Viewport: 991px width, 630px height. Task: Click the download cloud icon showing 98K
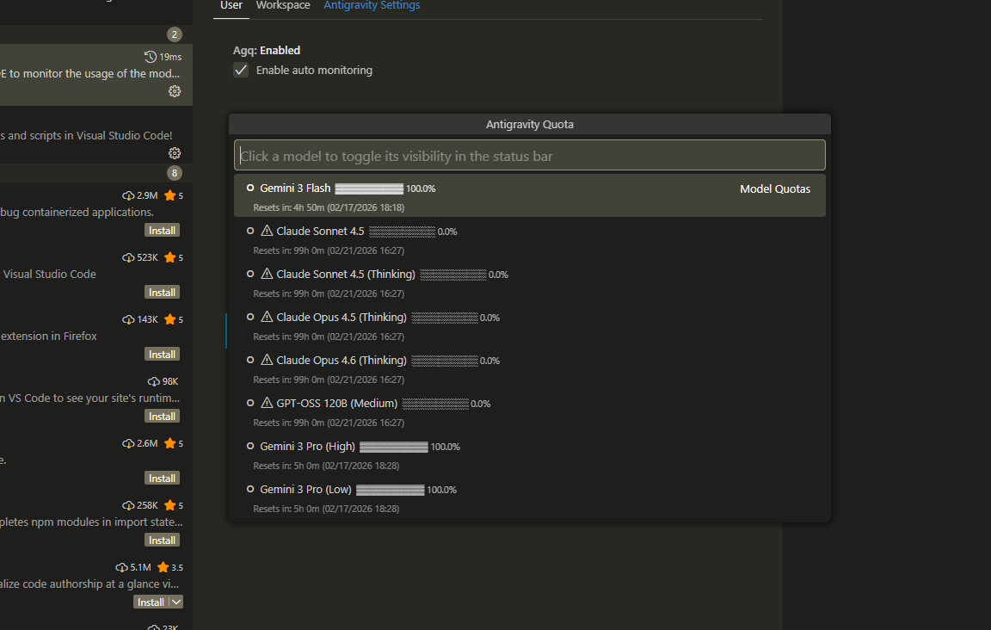click(x=154, y=381)
